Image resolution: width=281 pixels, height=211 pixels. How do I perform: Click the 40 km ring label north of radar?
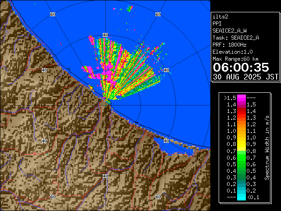point(105,35)
